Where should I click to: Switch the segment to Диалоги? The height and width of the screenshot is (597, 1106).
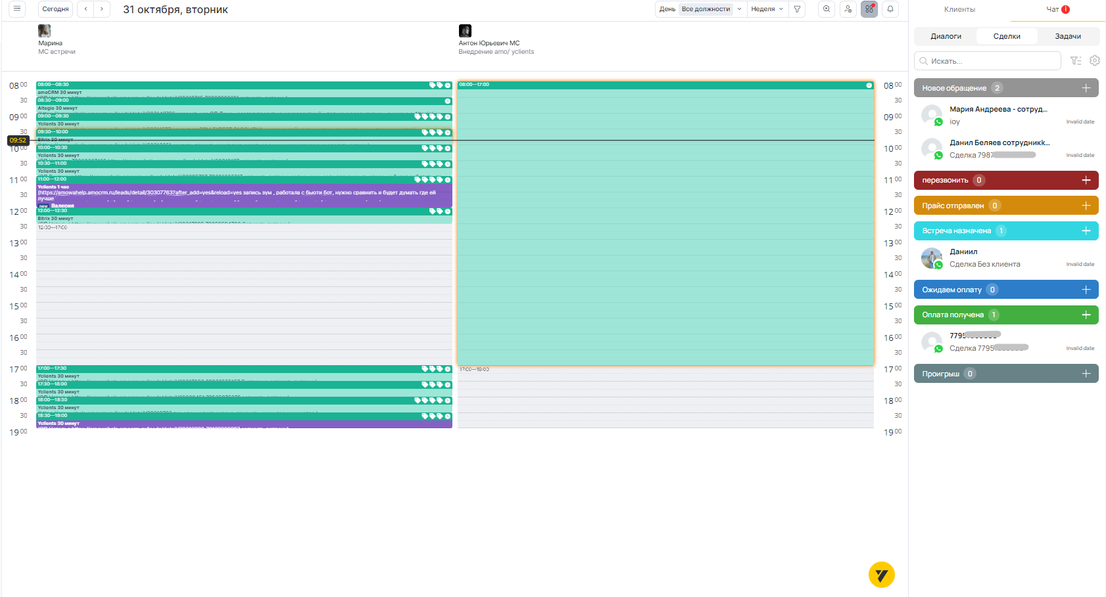coord(946,36)
